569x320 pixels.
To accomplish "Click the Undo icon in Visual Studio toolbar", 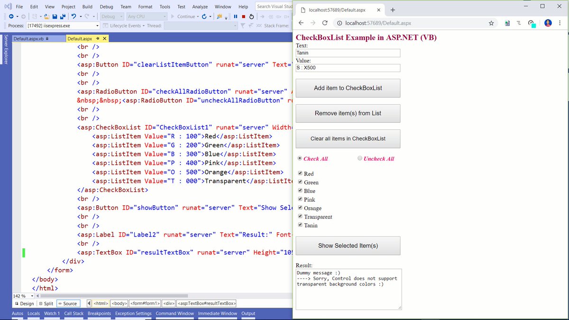I will (73, 16).
